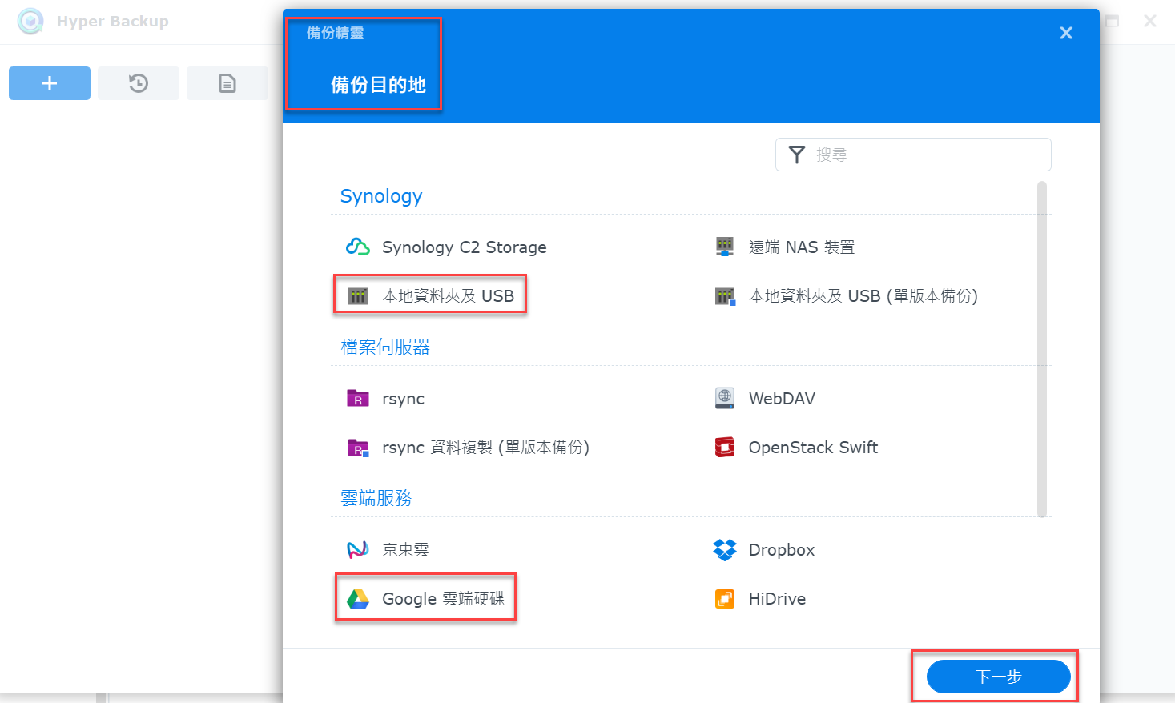This screenshot has height=703, width=1175.
Task: Click the 檔案伺服器 section heading
Action: click(385, 347)
